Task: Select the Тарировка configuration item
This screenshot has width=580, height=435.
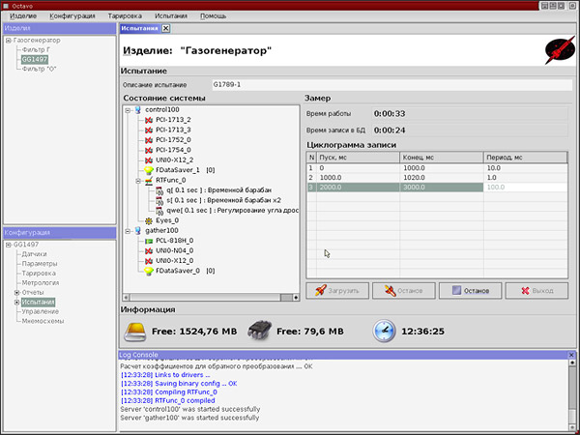Action: pos(39,274)
